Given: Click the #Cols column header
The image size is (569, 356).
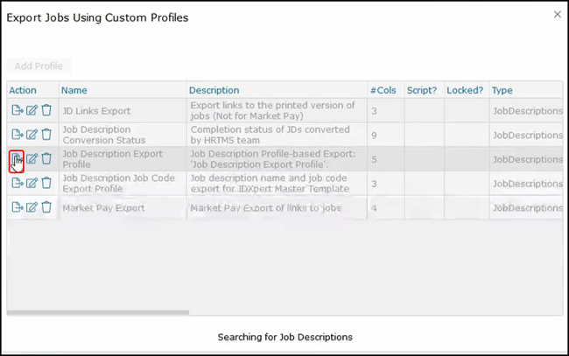Looking at the screenshot, I should click(382, 90).
